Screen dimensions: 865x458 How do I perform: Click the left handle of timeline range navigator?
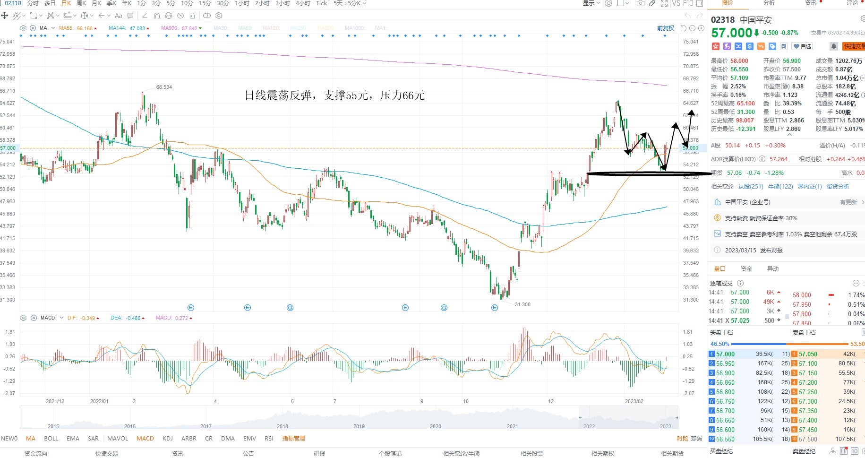point(580,417)
